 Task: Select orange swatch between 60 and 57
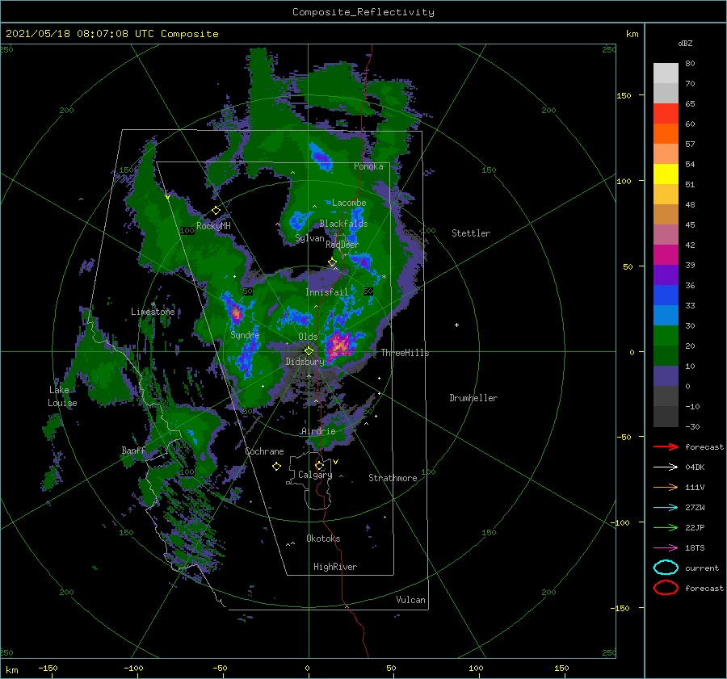(x=666, y=133)
